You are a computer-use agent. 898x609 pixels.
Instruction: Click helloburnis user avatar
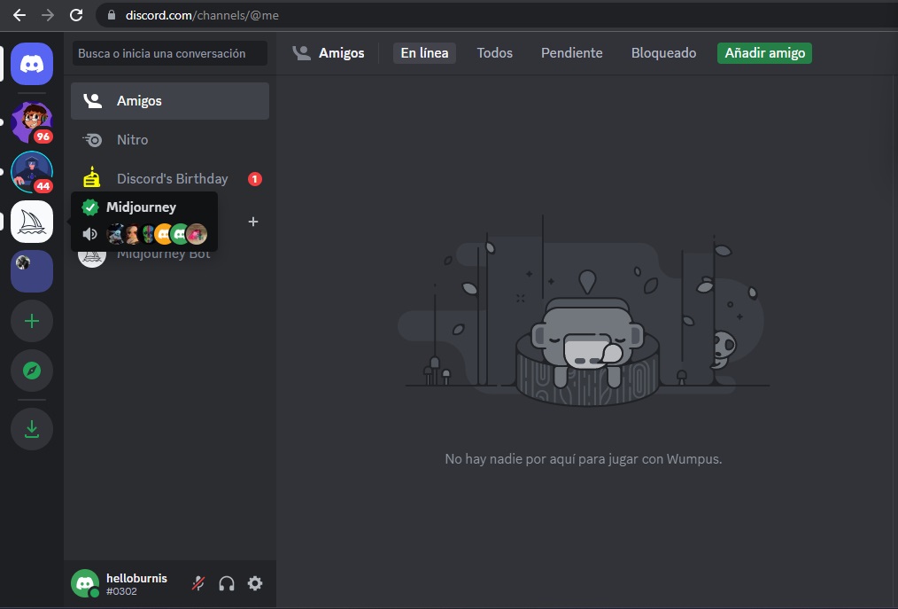point(85,584)
